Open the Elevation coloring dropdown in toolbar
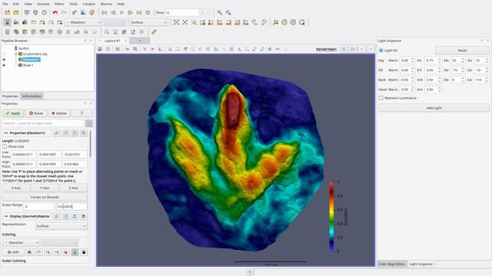 tap(83, 22)
